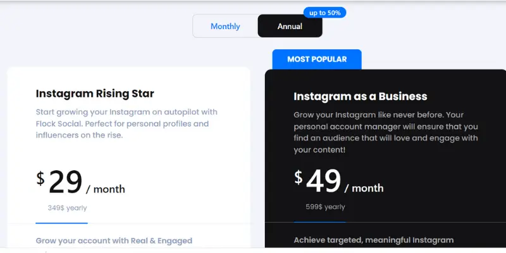Click the Business plan description paragraph
The width and height of the screenshot is (506, 253).
tap(386, 132)
